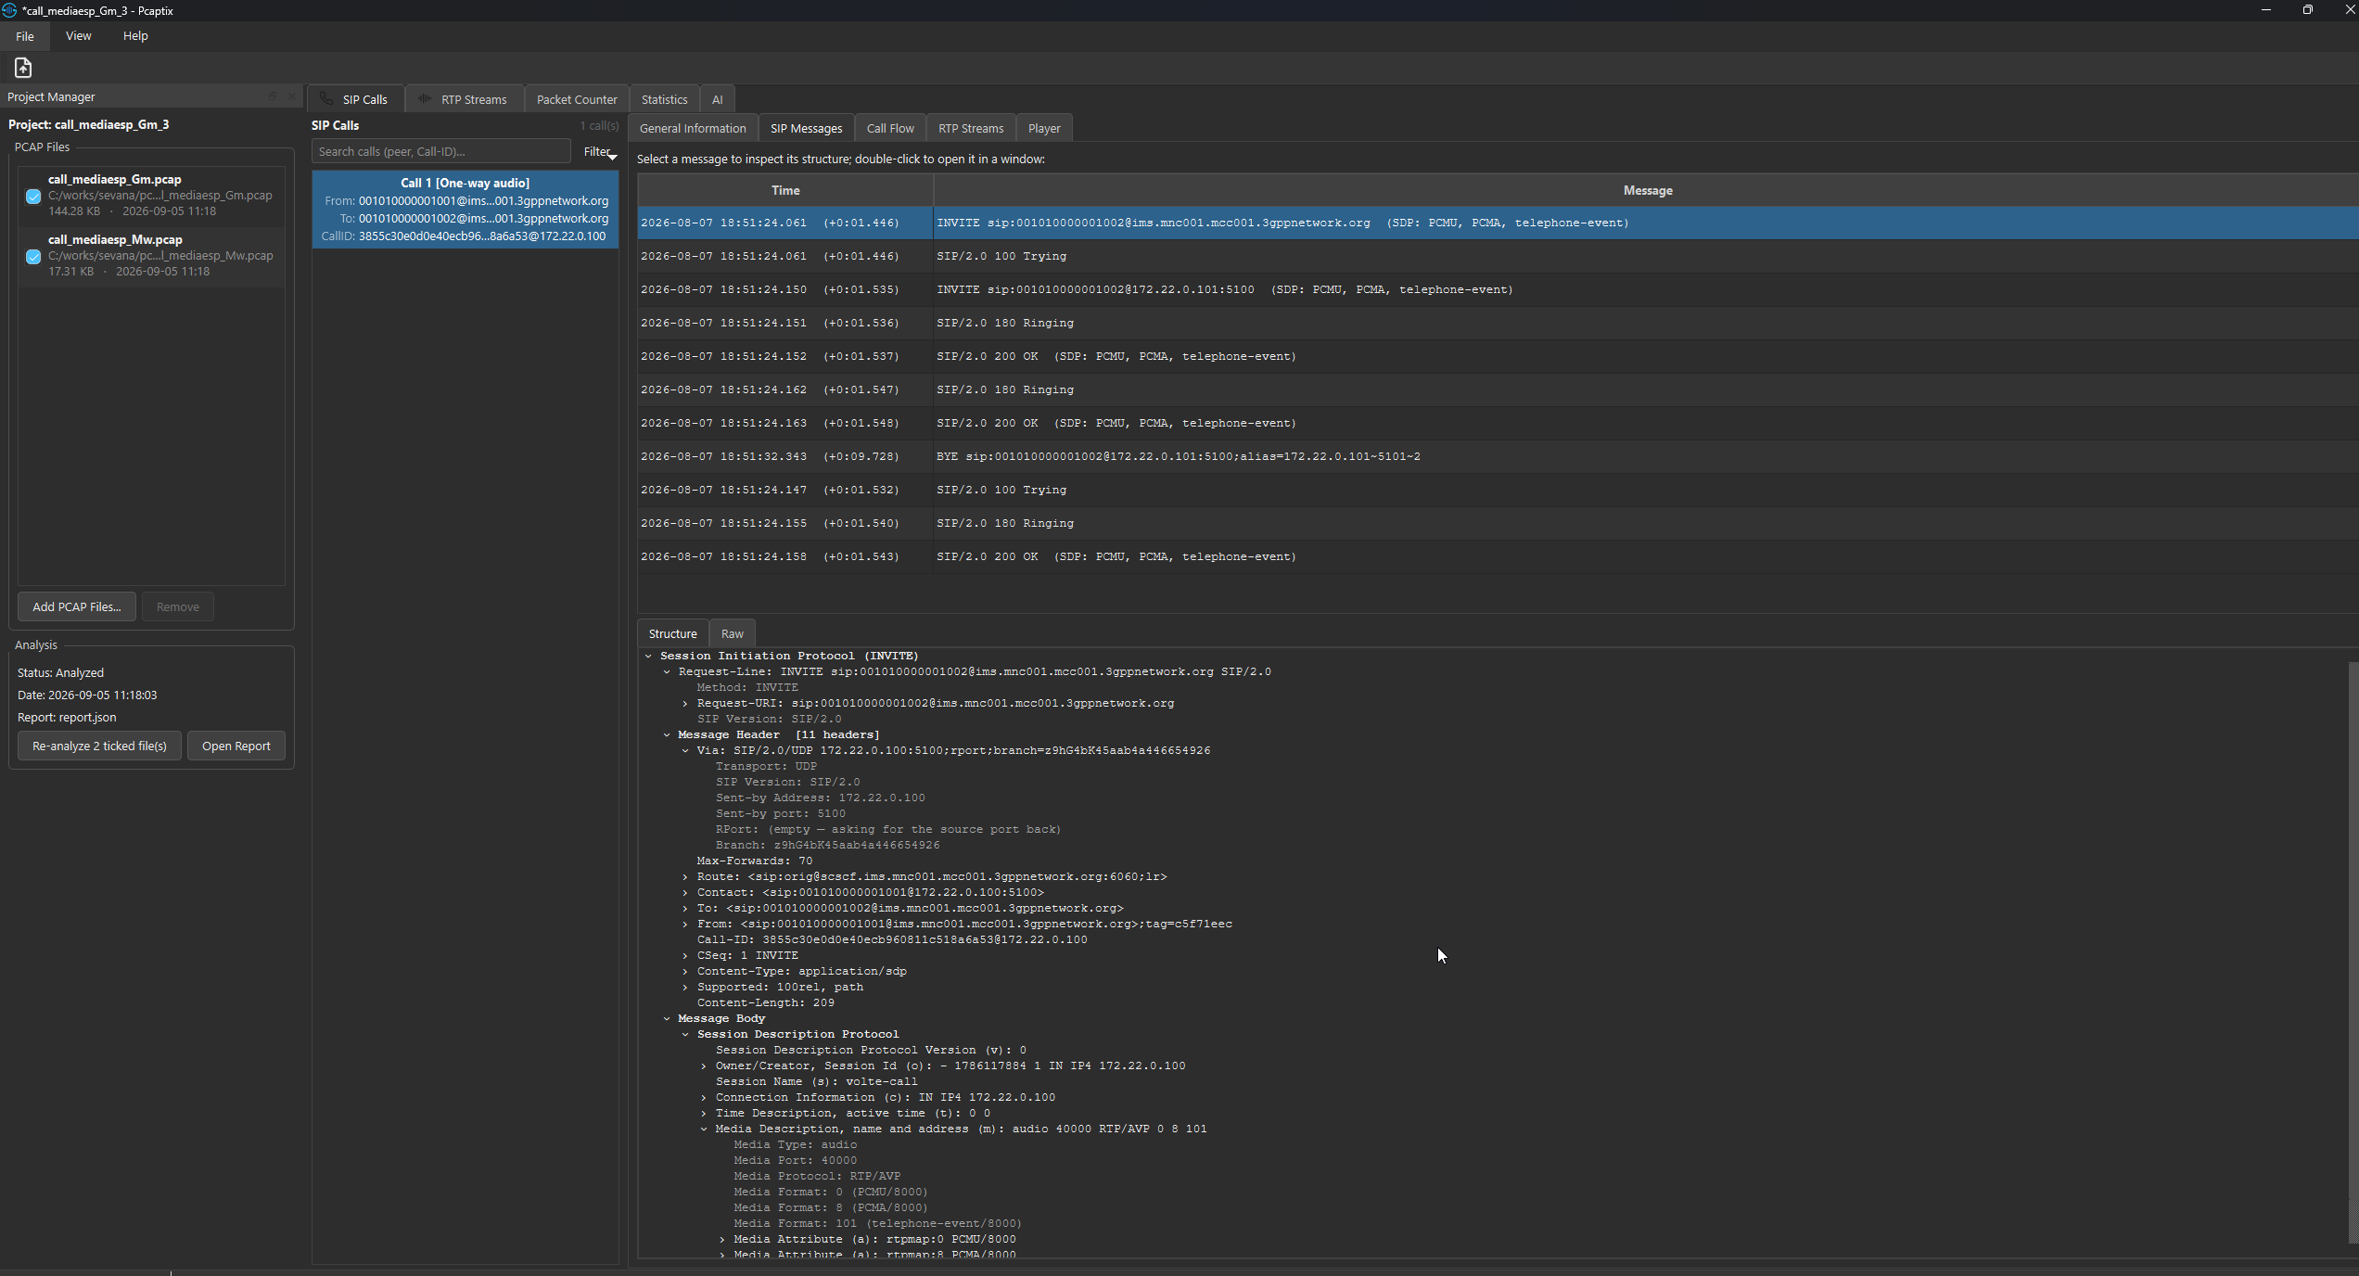Open the Help menu
This screenshot has width=2359, height=1276.
135,36
